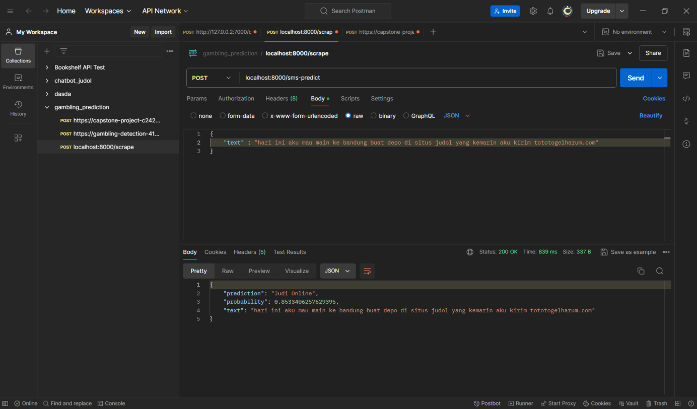Switch to the Authorization tab
This screenshot has width=697, height=409.
(236, 99)
